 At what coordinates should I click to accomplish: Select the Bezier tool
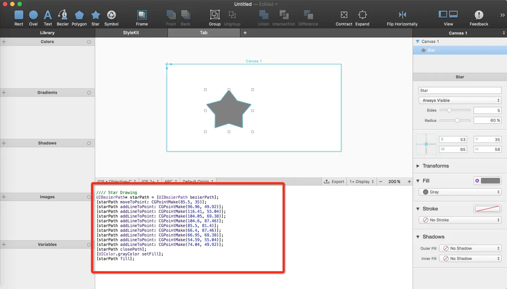tap(63, 18)
